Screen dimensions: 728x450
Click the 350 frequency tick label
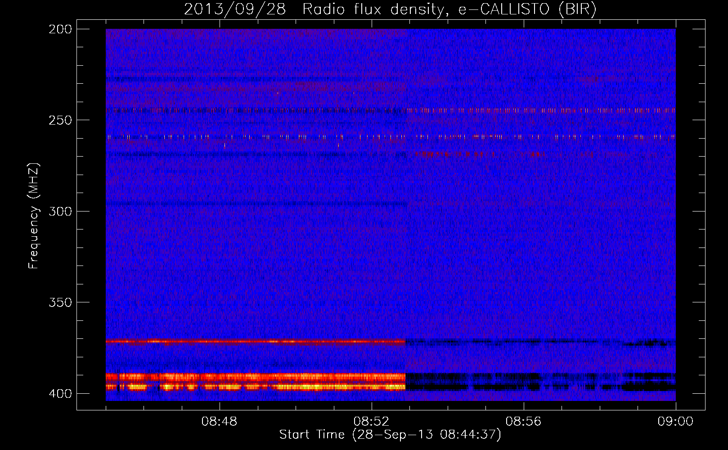60,302
